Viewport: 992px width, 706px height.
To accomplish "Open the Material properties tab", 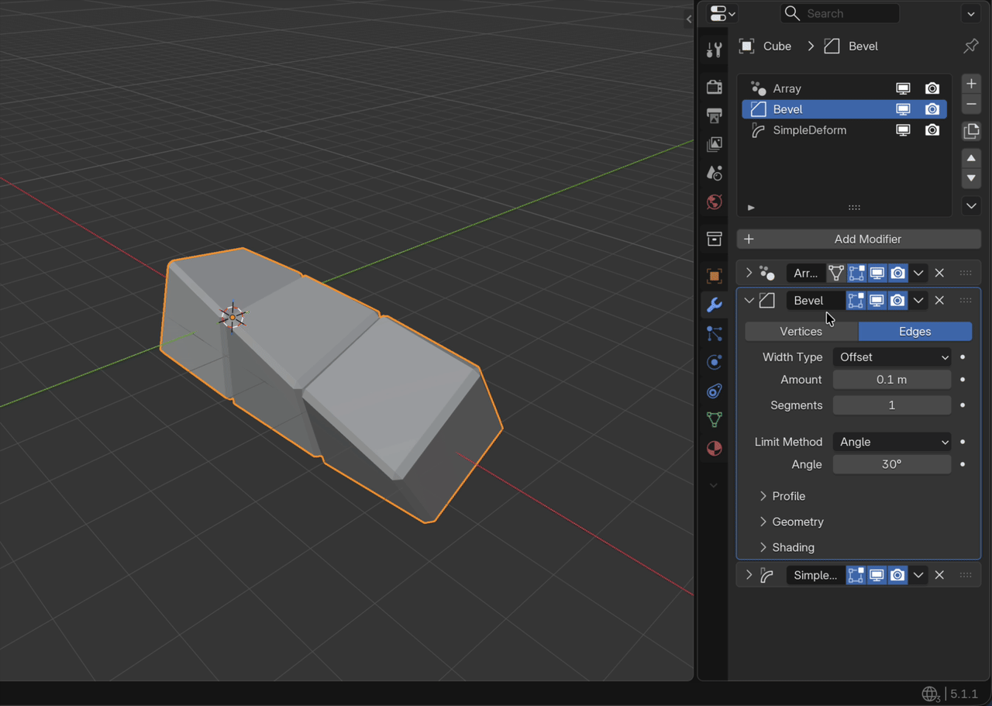I will (x=714, y=448).
